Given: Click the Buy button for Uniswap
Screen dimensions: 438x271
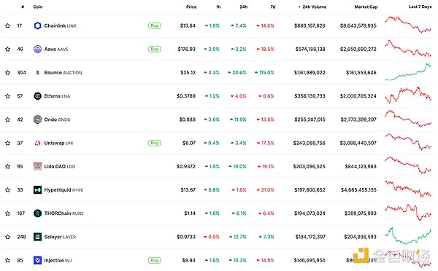Looking at the screenshot, I should 155,143.
